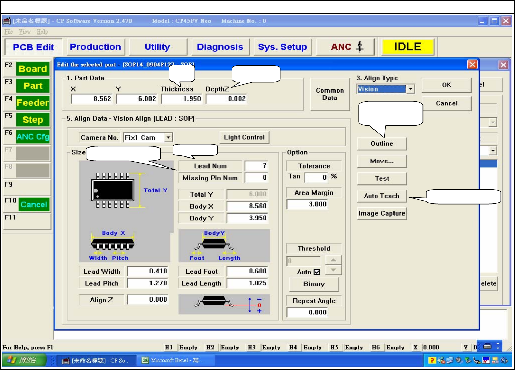Expand the Camera No. Fix1 Cam dropdown
This screenshot has width=515, height=370.
(168, 137)
